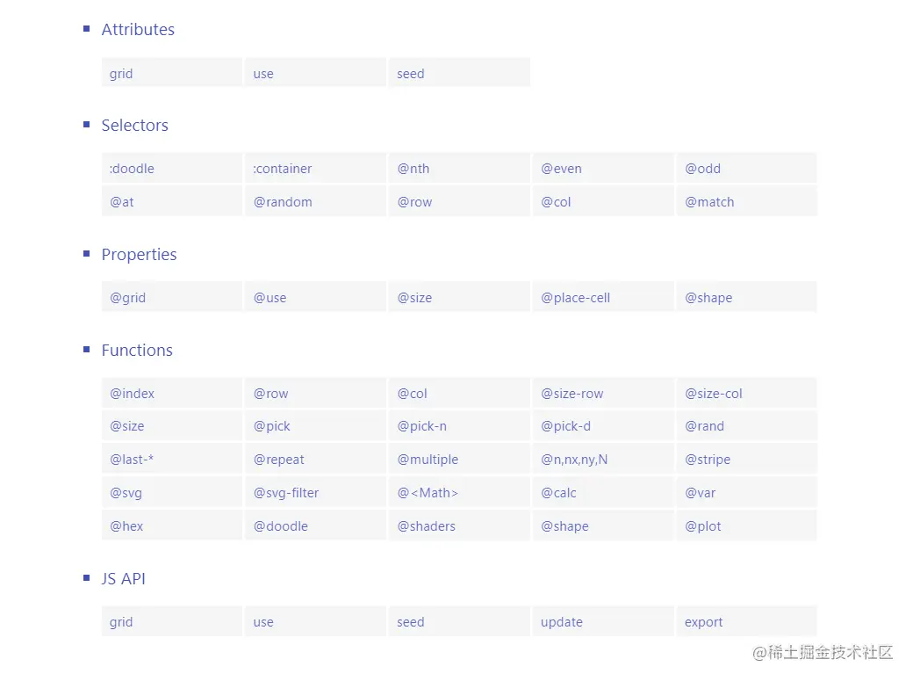Open the @place-cell property
Image resolution: width=913 pixels, height=681 pixels.
click(x=603, y=297)
